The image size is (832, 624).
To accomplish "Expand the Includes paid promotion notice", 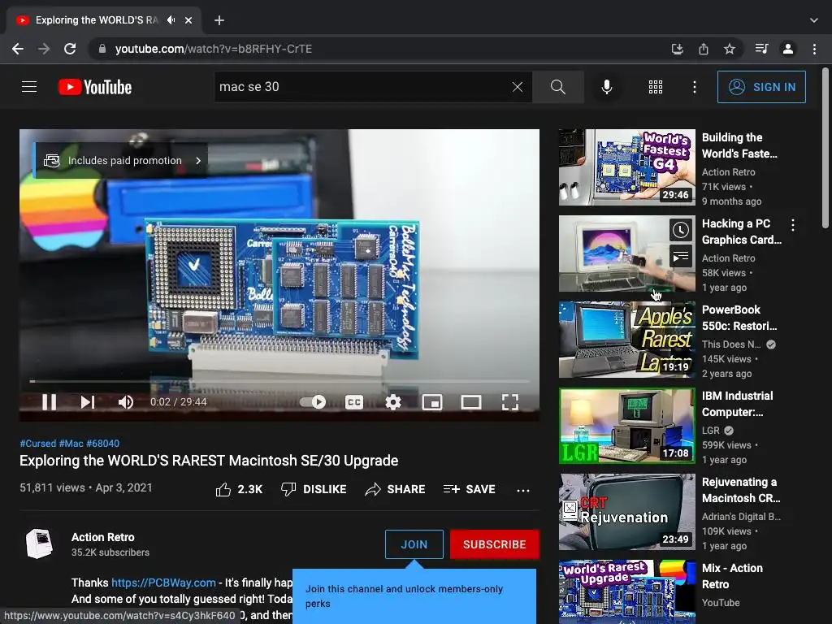I will click(121, 160).
